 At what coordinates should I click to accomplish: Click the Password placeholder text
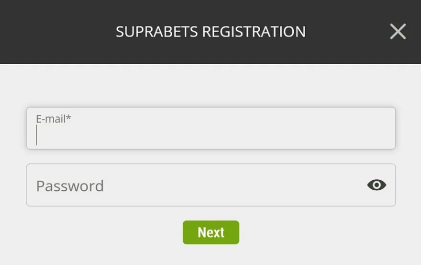[70, 185]
